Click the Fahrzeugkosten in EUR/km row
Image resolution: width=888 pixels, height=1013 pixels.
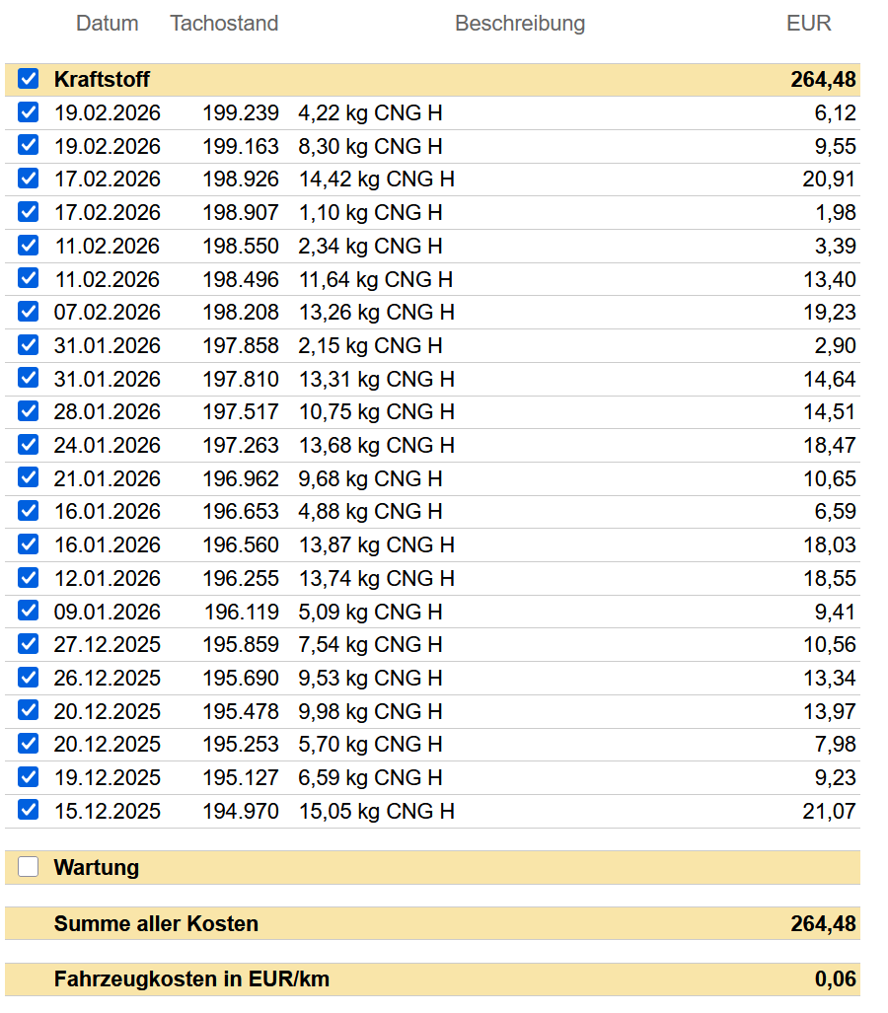[432, 978]
